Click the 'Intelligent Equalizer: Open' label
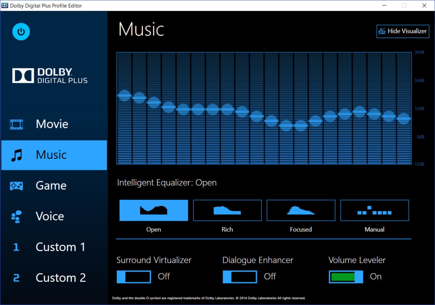This screenshot has width=435, height=305. 167,183
